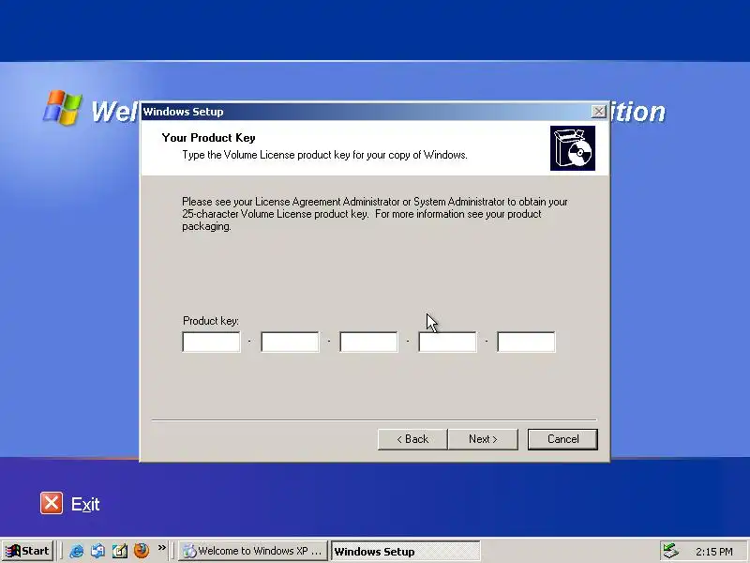Click the fourth product key field
The image size is (750, 563).
coord(447,342)
